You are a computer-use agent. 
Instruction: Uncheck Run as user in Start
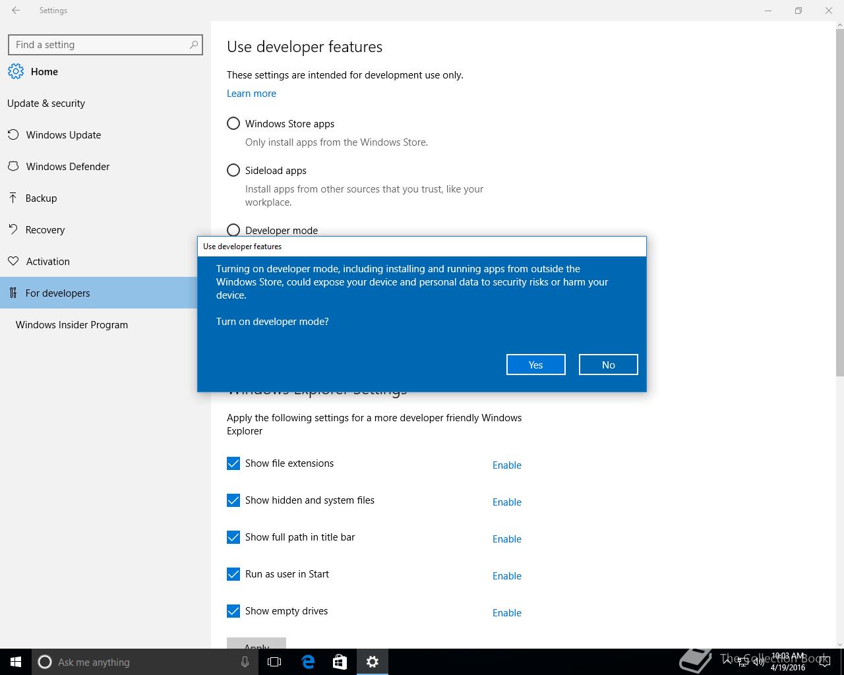point(233,574)
